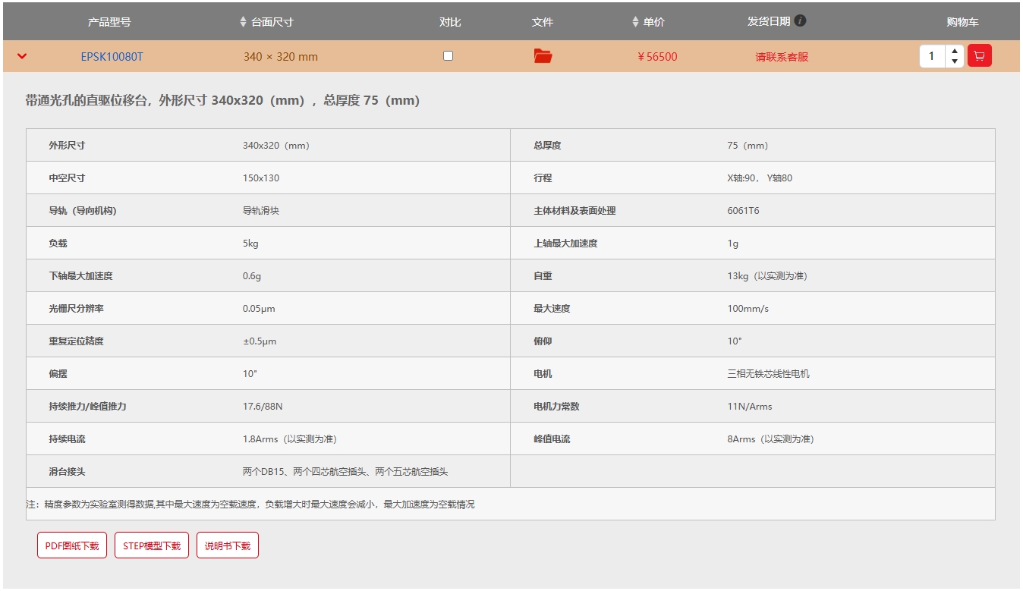
Task: Click the 购物车 column header
Action: coord(962,22)
